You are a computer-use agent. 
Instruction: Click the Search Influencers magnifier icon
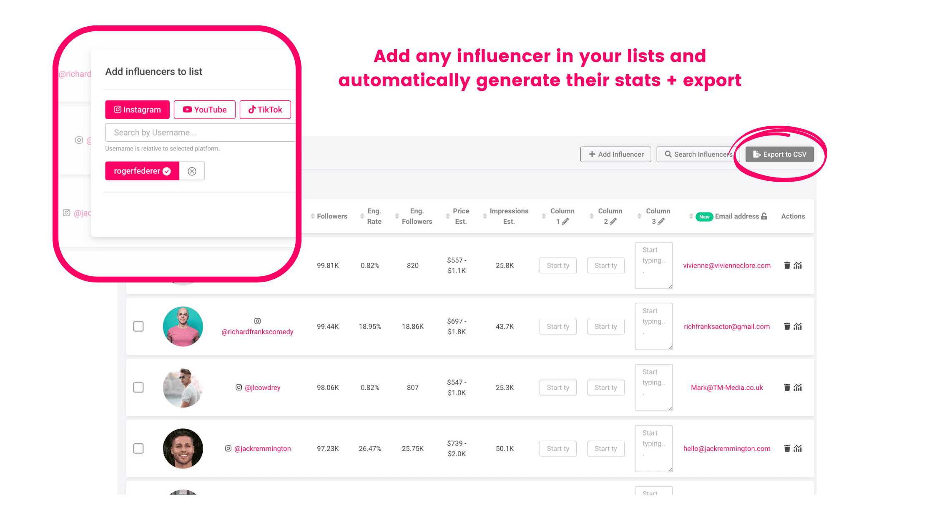click(669, 154)
